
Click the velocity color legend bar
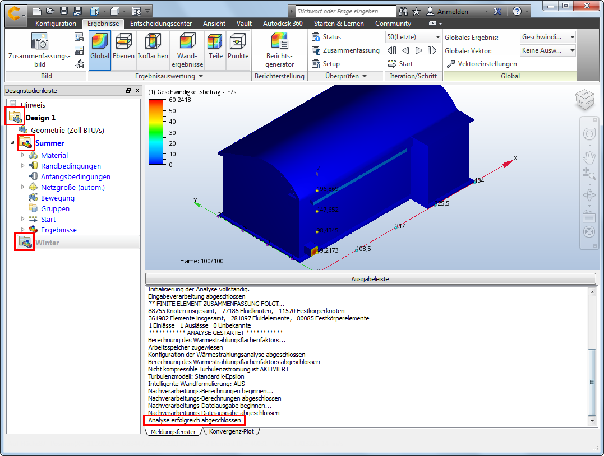(156, 132)
